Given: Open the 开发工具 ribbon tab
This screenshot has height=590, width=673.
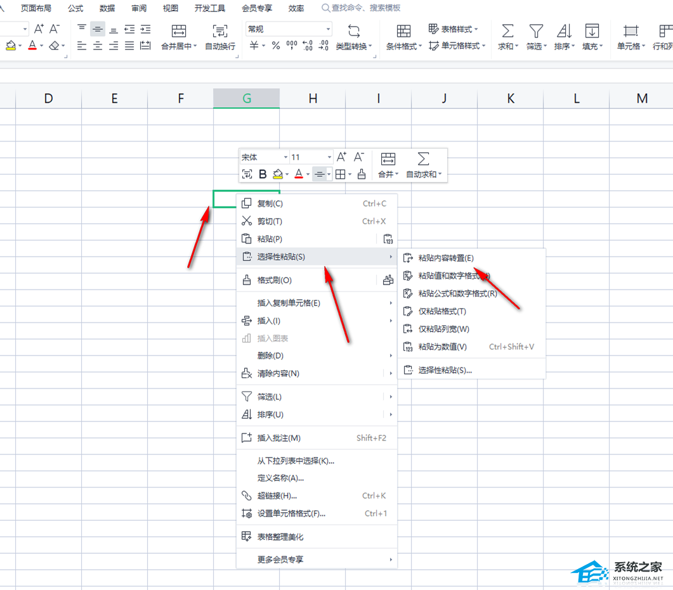Looking at the screenshot, I should [x=210, y=8].
